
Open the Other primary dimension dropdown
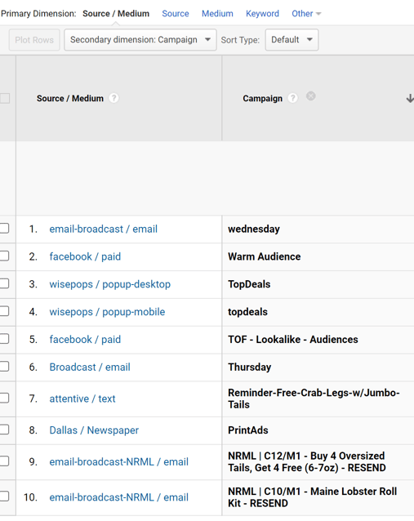(306, 14)
